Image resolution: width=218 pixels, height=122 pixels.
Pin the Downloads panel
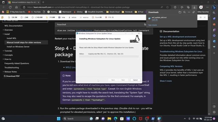pos(193,12)
